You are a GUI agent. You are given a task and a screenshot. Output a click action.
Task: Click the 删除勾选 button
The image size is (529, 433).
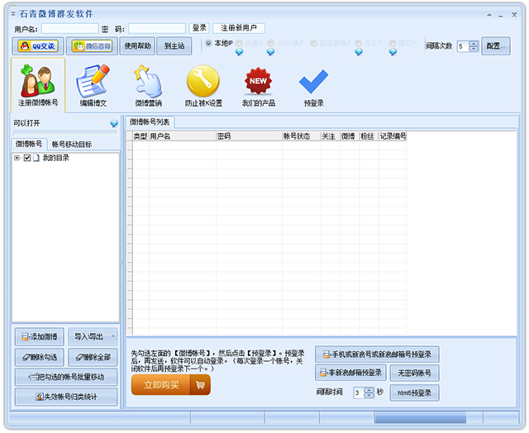(x=40, y=357)
